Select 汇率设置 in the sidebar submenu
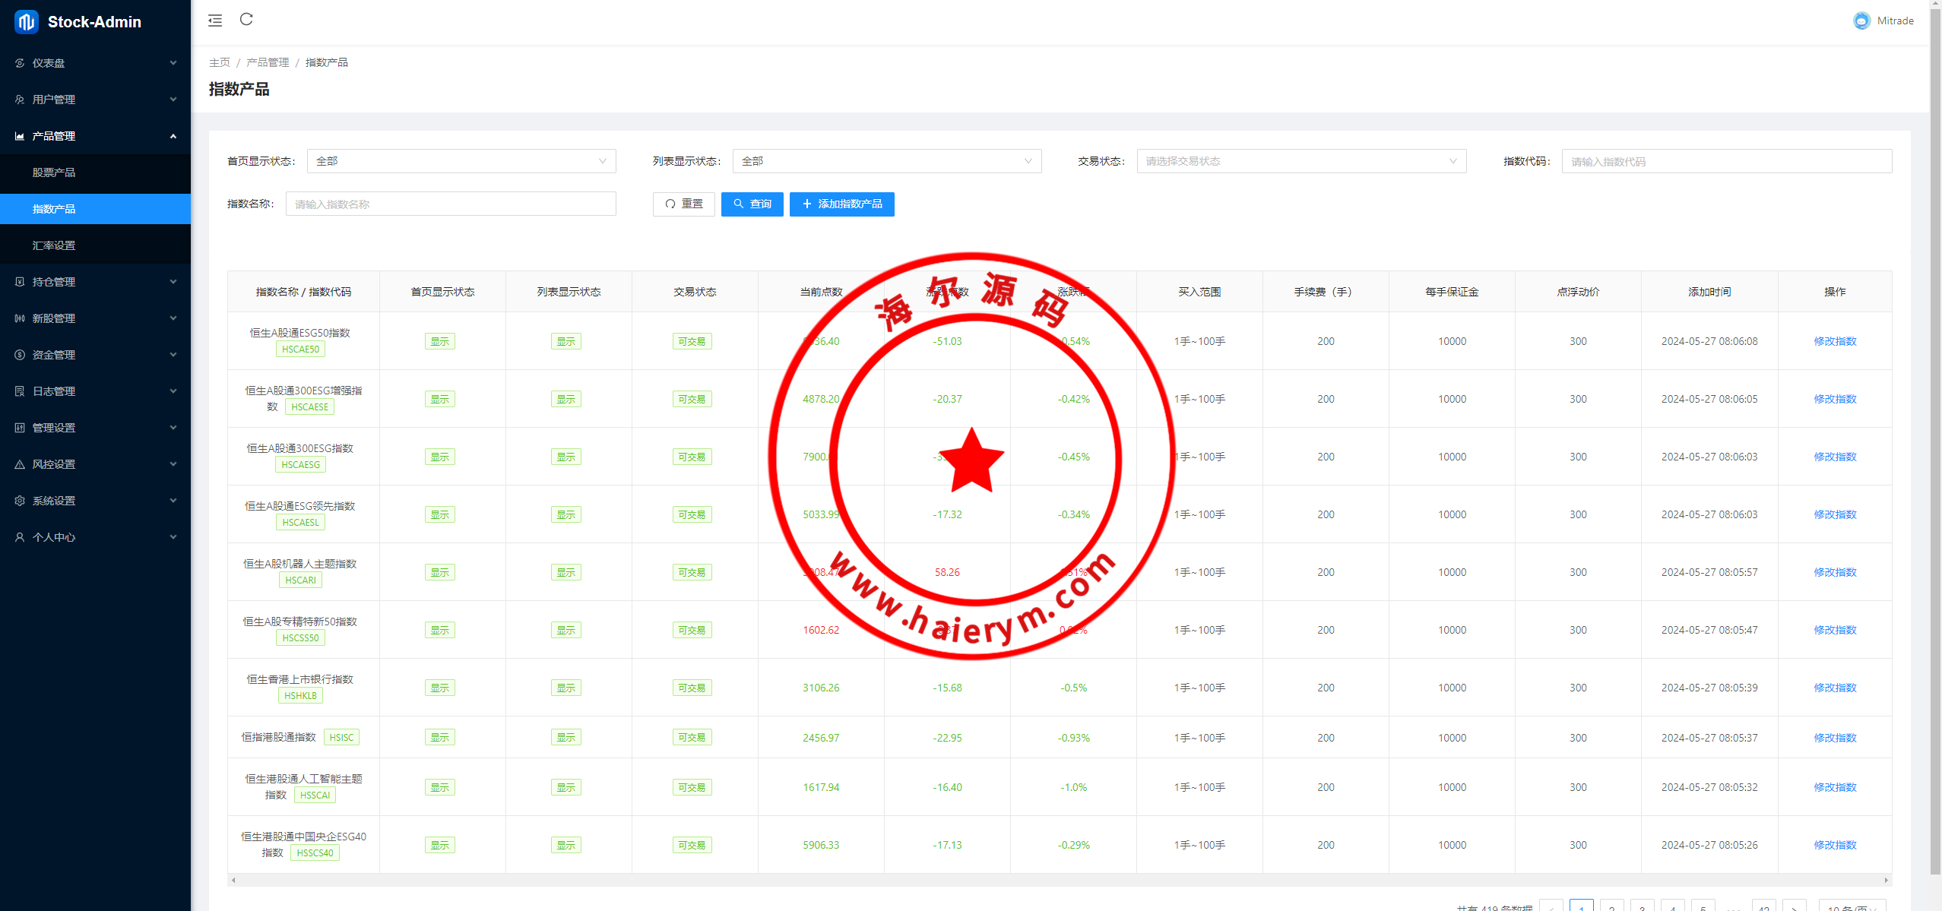1942x911 pixels. (x=54, y=245)
